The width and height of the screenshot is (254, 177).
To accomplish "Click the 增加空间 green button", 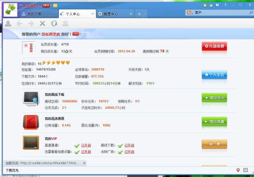I will pyautogui.click(x=214, y=98).
